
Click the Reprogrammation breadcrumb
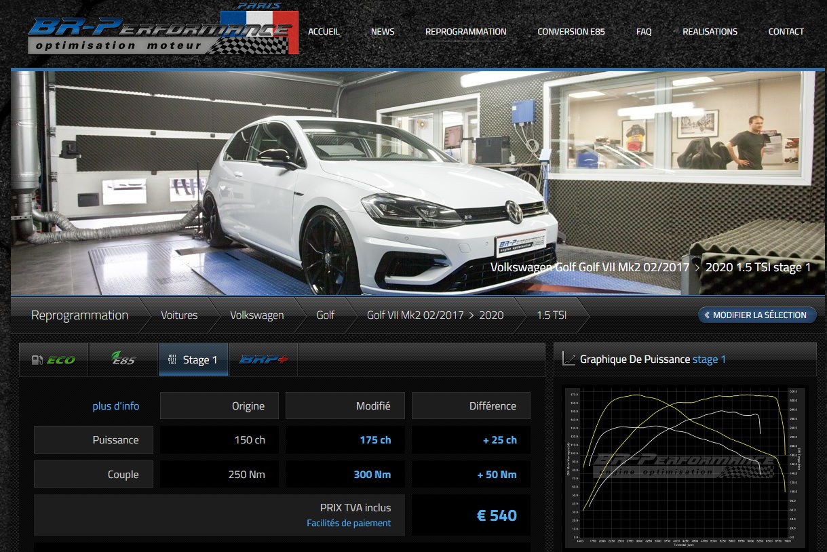point(79,315)
